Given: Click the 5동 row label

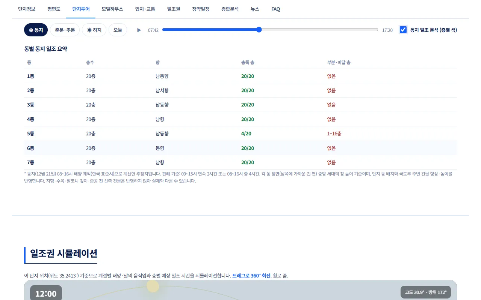Looking at the screenshot, I should click(30, 133).
